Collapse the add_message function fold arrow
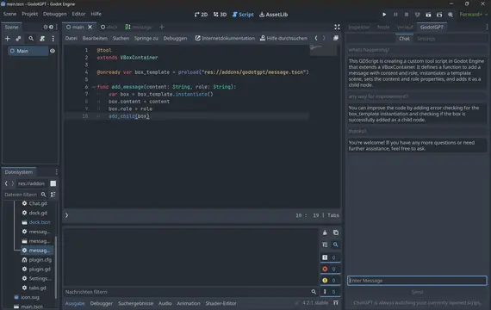The width and height of the screenshot is (491, 310). point(93,87)
